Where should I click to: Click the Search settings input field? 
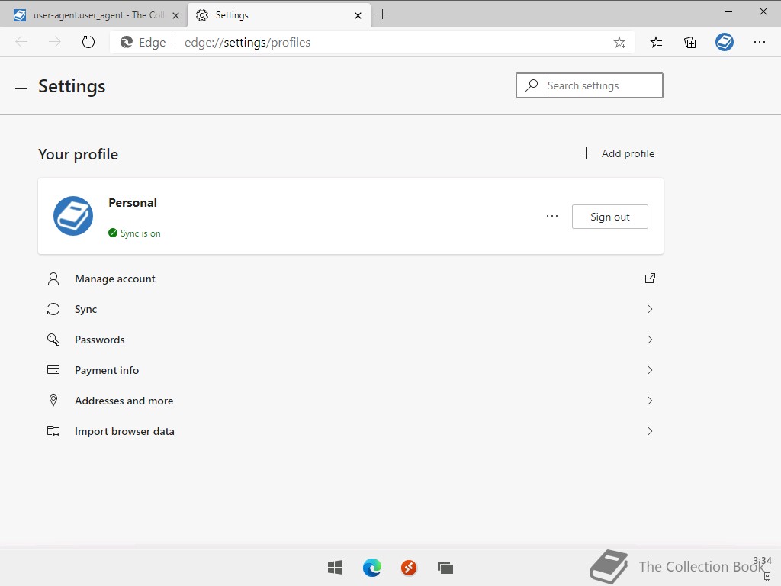coord(590,85)
